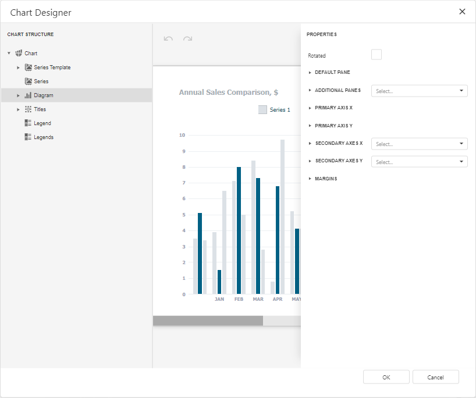
Task: Select the Titles tree item
Action: pos(76,109)
